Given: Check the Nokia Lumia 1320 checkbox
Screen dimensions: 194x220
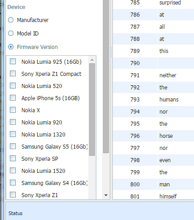Looking at the screenshot, I should point(13,134).
